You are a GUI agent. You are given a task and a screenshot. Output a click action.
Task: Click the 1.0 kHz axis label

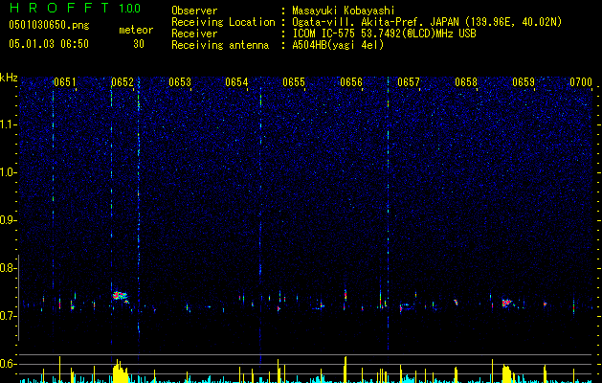tap(8, 172)
